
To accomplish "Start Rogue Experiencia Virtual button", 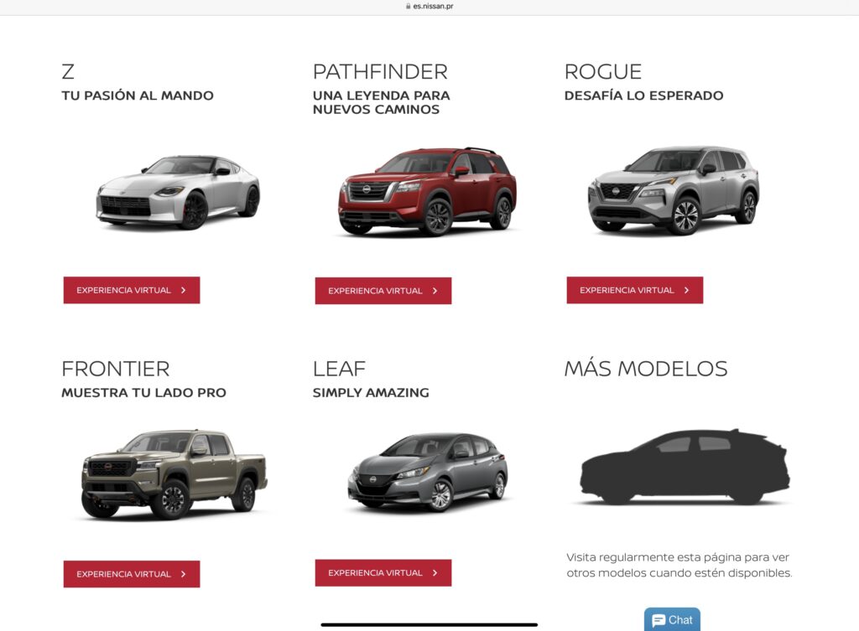I will 634,290.
